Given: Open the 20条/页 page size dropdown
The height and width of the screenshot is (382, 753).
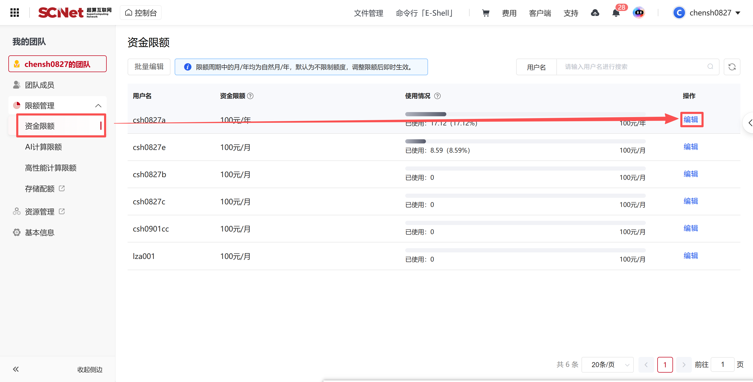Looking at the screenshot, I should (x=607, y=364).
